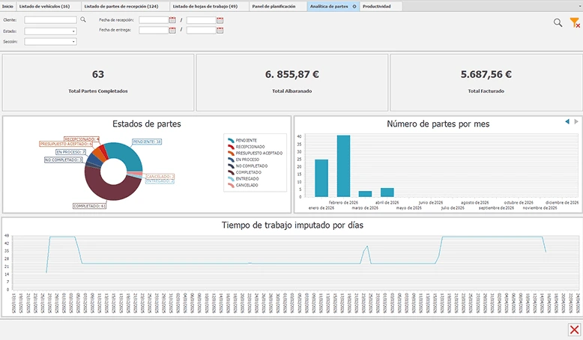583x340 pixels.
Task: Toggle COMPLETADO legend entry
Action: pyautogui.click(x=244, y=172)
